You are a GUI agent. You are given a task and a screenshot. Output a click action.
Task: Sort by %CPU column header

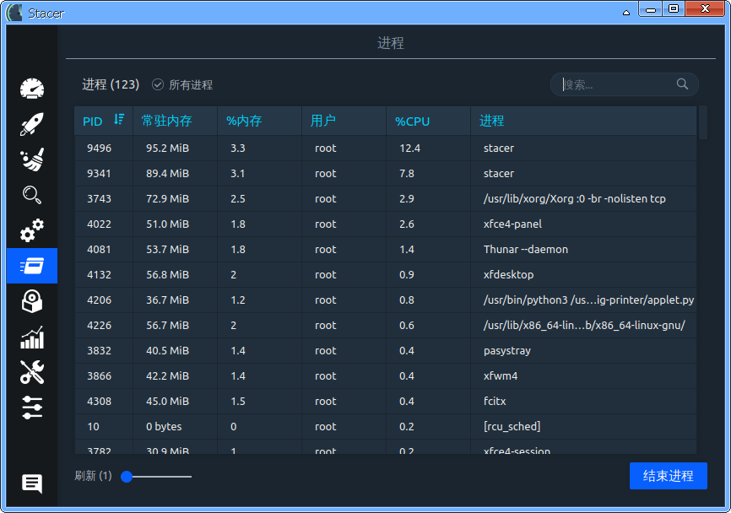coord(429,121)
